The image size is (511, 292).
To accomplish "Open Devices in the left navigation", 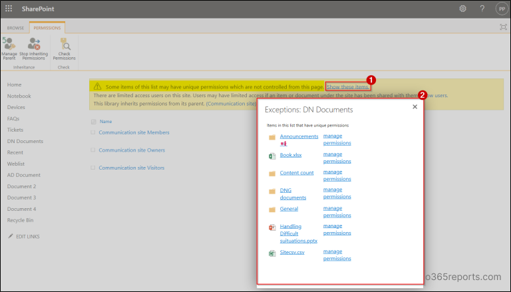I will click(16, 107).
